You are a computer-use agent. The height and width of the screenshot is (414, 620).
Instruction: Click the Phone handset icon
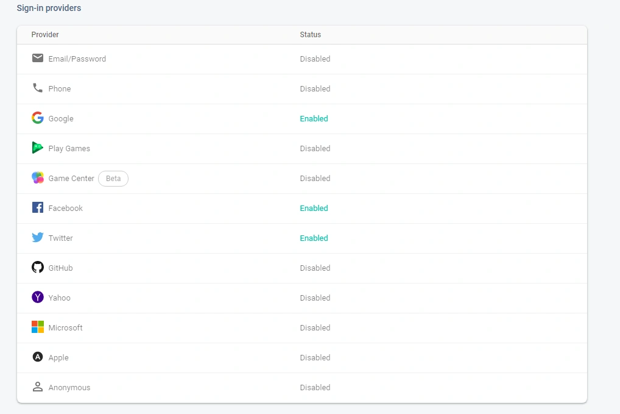[38, 88]
